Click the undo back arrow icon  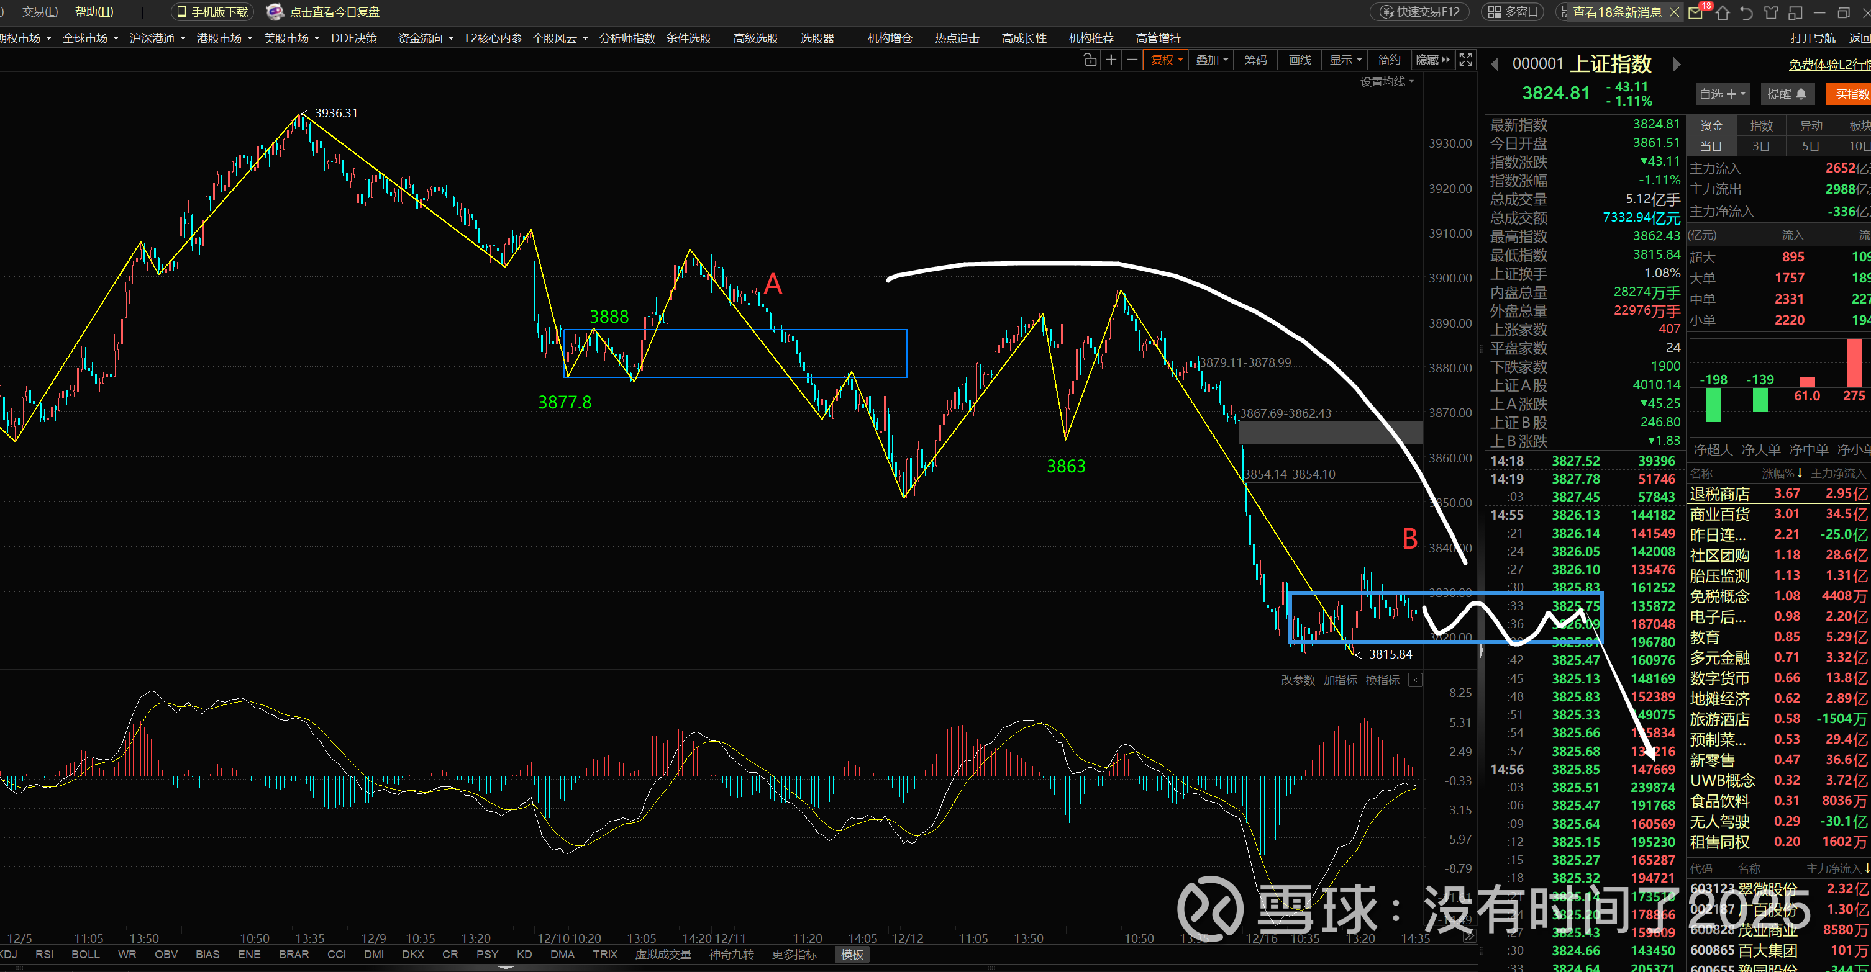click(x=1747, y=12)
